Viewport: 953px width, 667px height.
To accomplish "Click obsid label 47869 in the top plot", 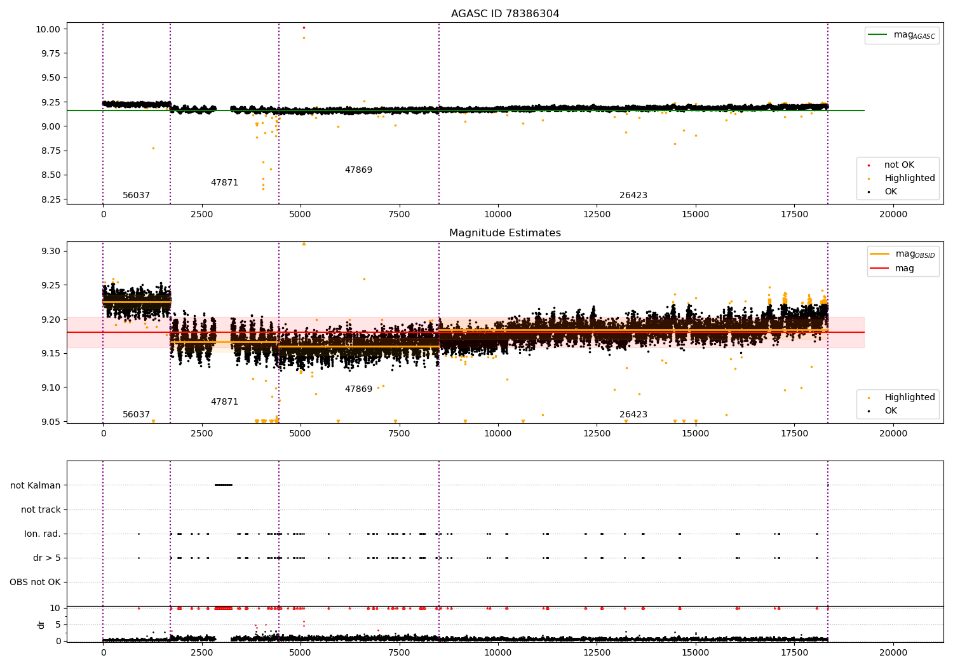I will [358, 170].
